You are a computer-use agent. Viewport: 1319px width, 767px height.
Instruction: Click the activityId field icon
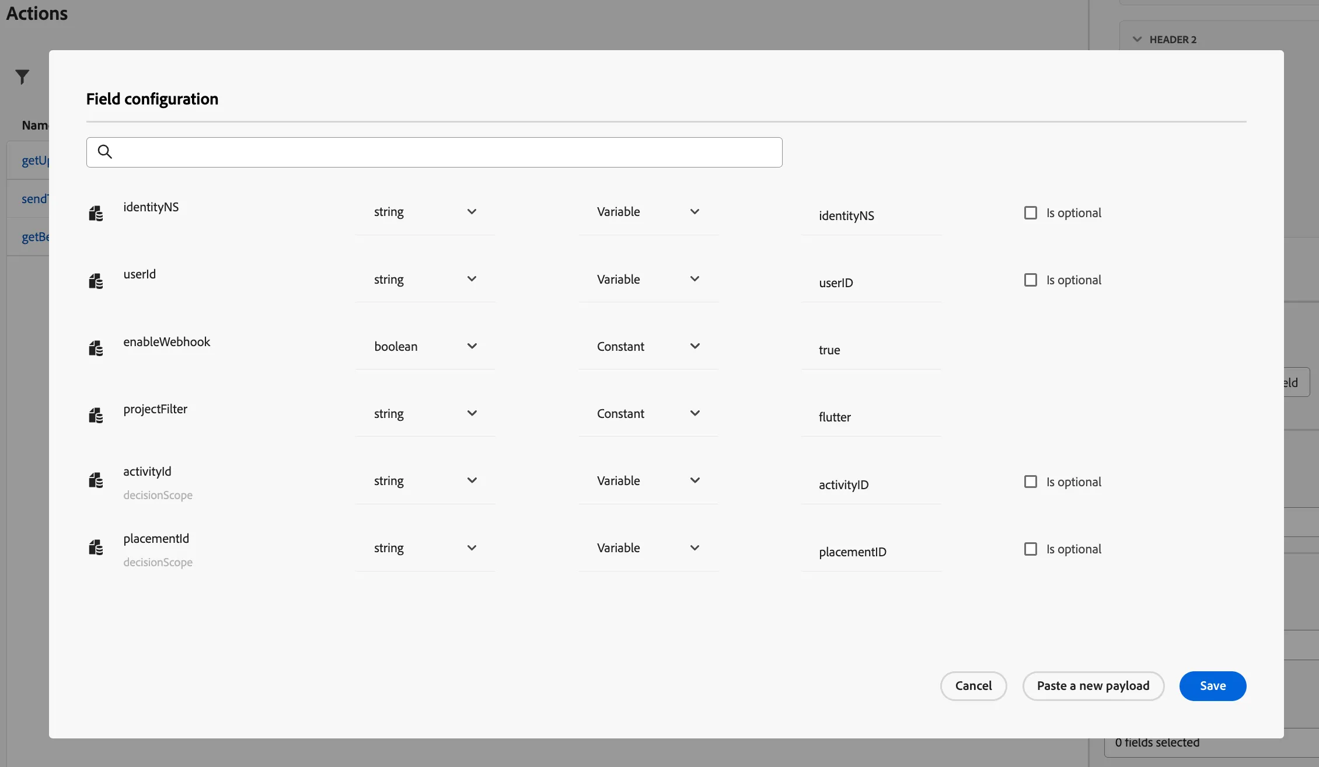coord(96,480)
